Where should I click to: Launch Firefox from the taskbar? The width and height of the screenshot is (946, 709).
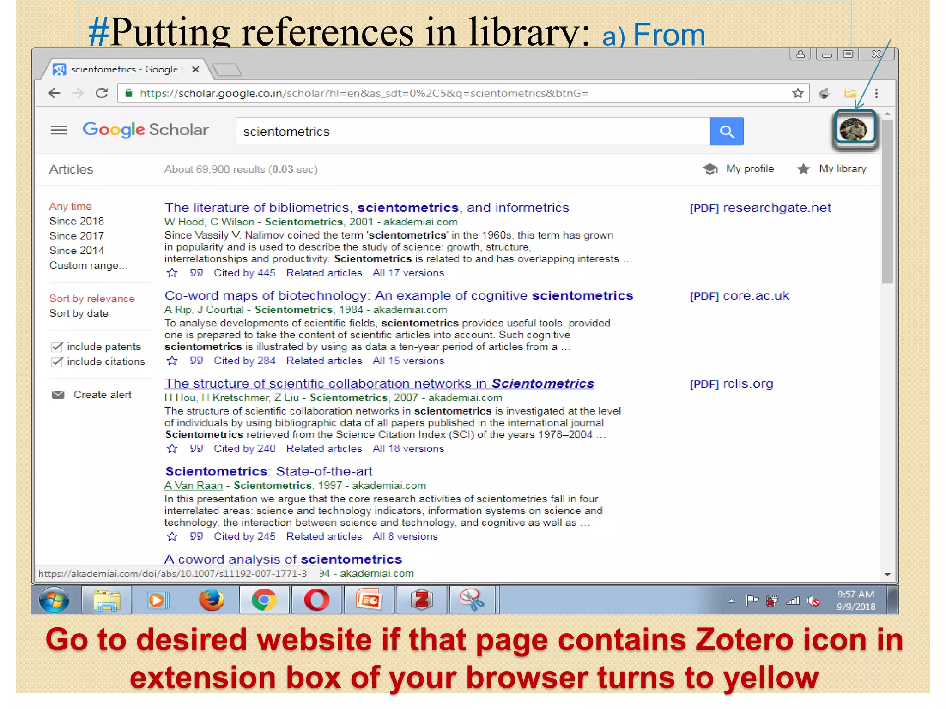pos(212,600)
